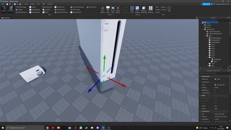Open the Task Scheduler panel
The width and height of the screenshot is (231, 130).
pyautogui.click(x=60, y=10)
